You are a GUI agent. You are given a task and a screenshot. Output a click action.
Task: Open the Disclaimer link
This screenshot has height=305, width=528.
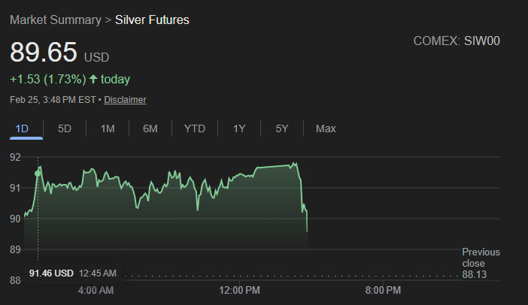point(125,99)
